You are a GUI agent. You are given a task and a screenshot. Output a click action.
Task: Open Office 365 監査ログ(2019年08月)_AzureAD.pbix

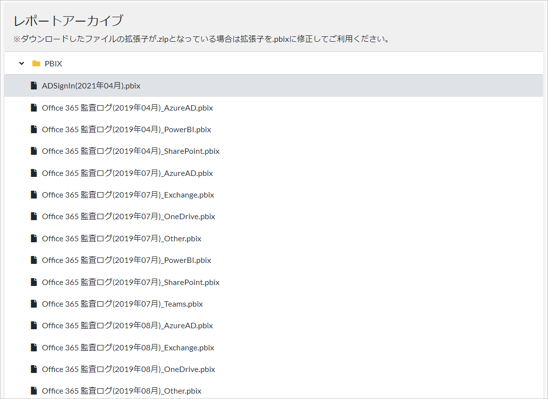click(128, 325)
